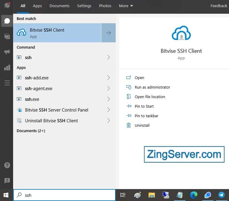Screen dimensions: 229x201
Task: Click the Pin to taskbar pin icon
Action: coord(129,116)
